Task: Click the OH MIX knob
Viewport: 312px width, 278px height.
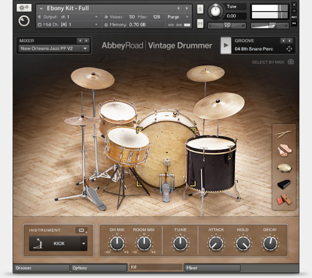Action: (117, 243)
